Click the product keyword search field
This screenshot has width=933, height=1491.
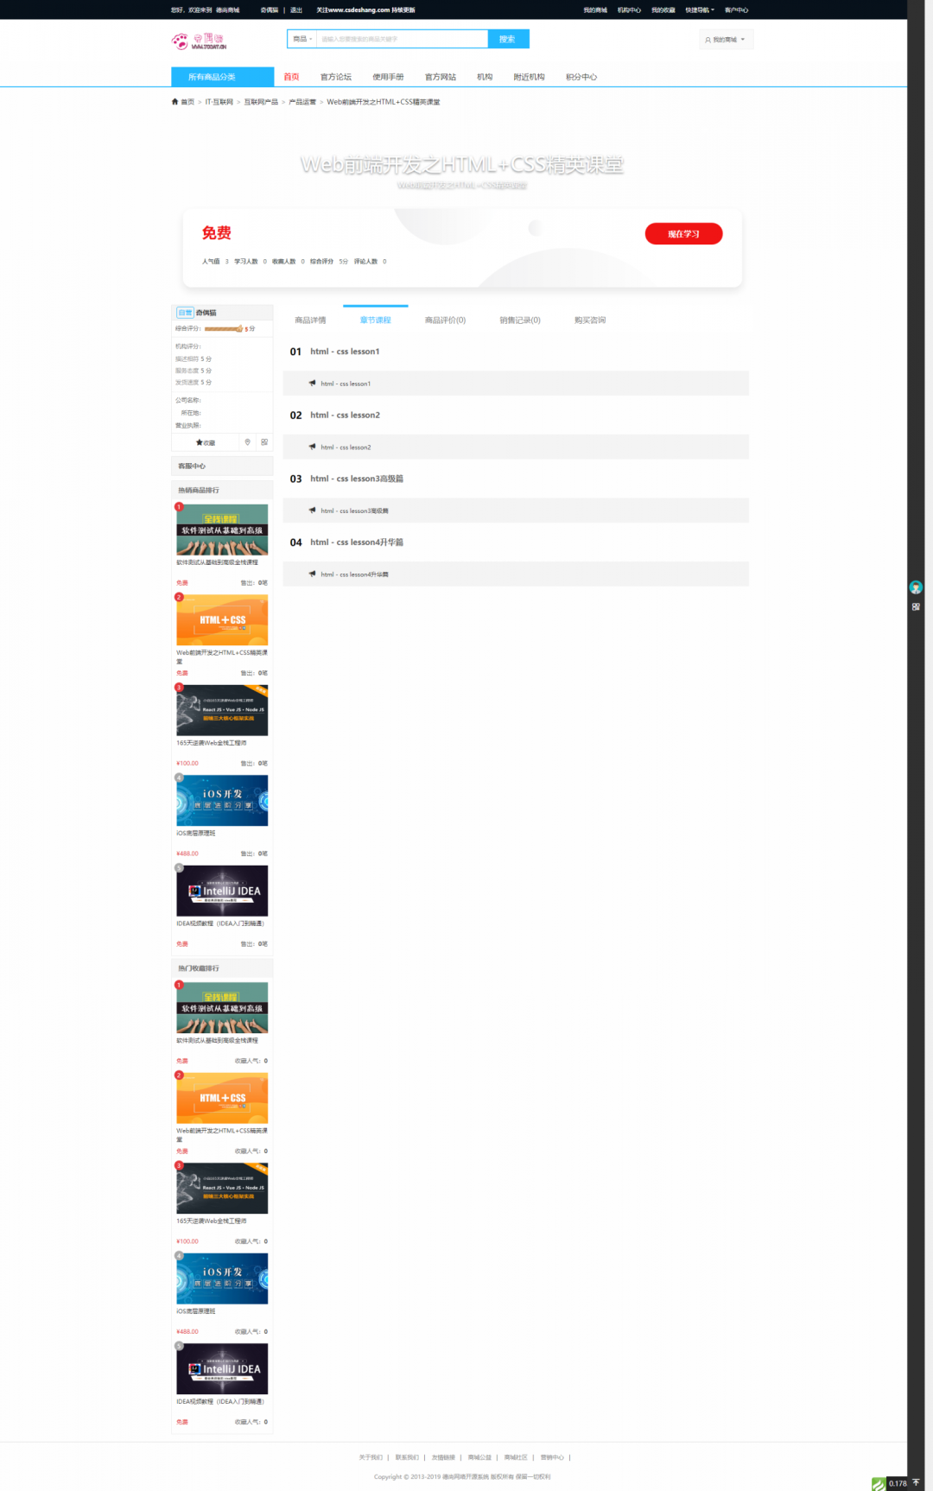pyautogui.click(x=402, y=39)
